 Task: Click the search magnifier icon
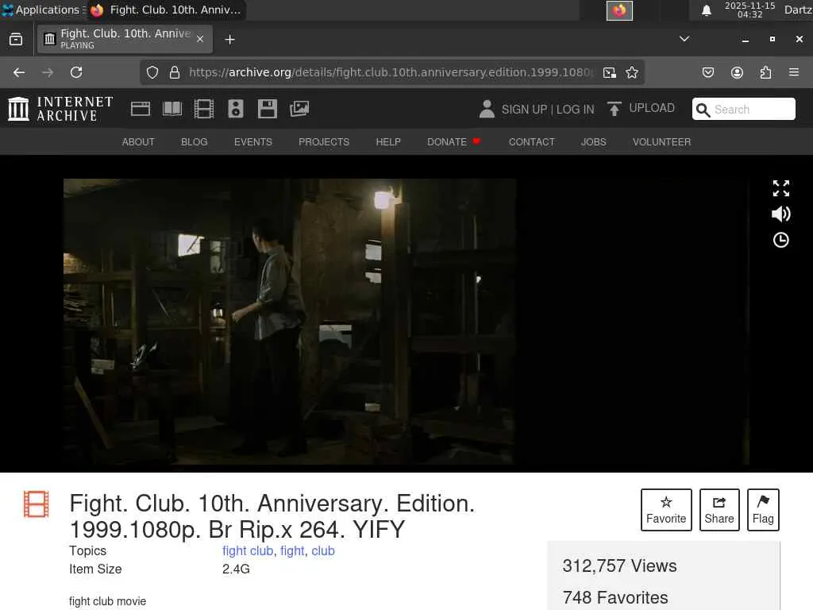703,110
